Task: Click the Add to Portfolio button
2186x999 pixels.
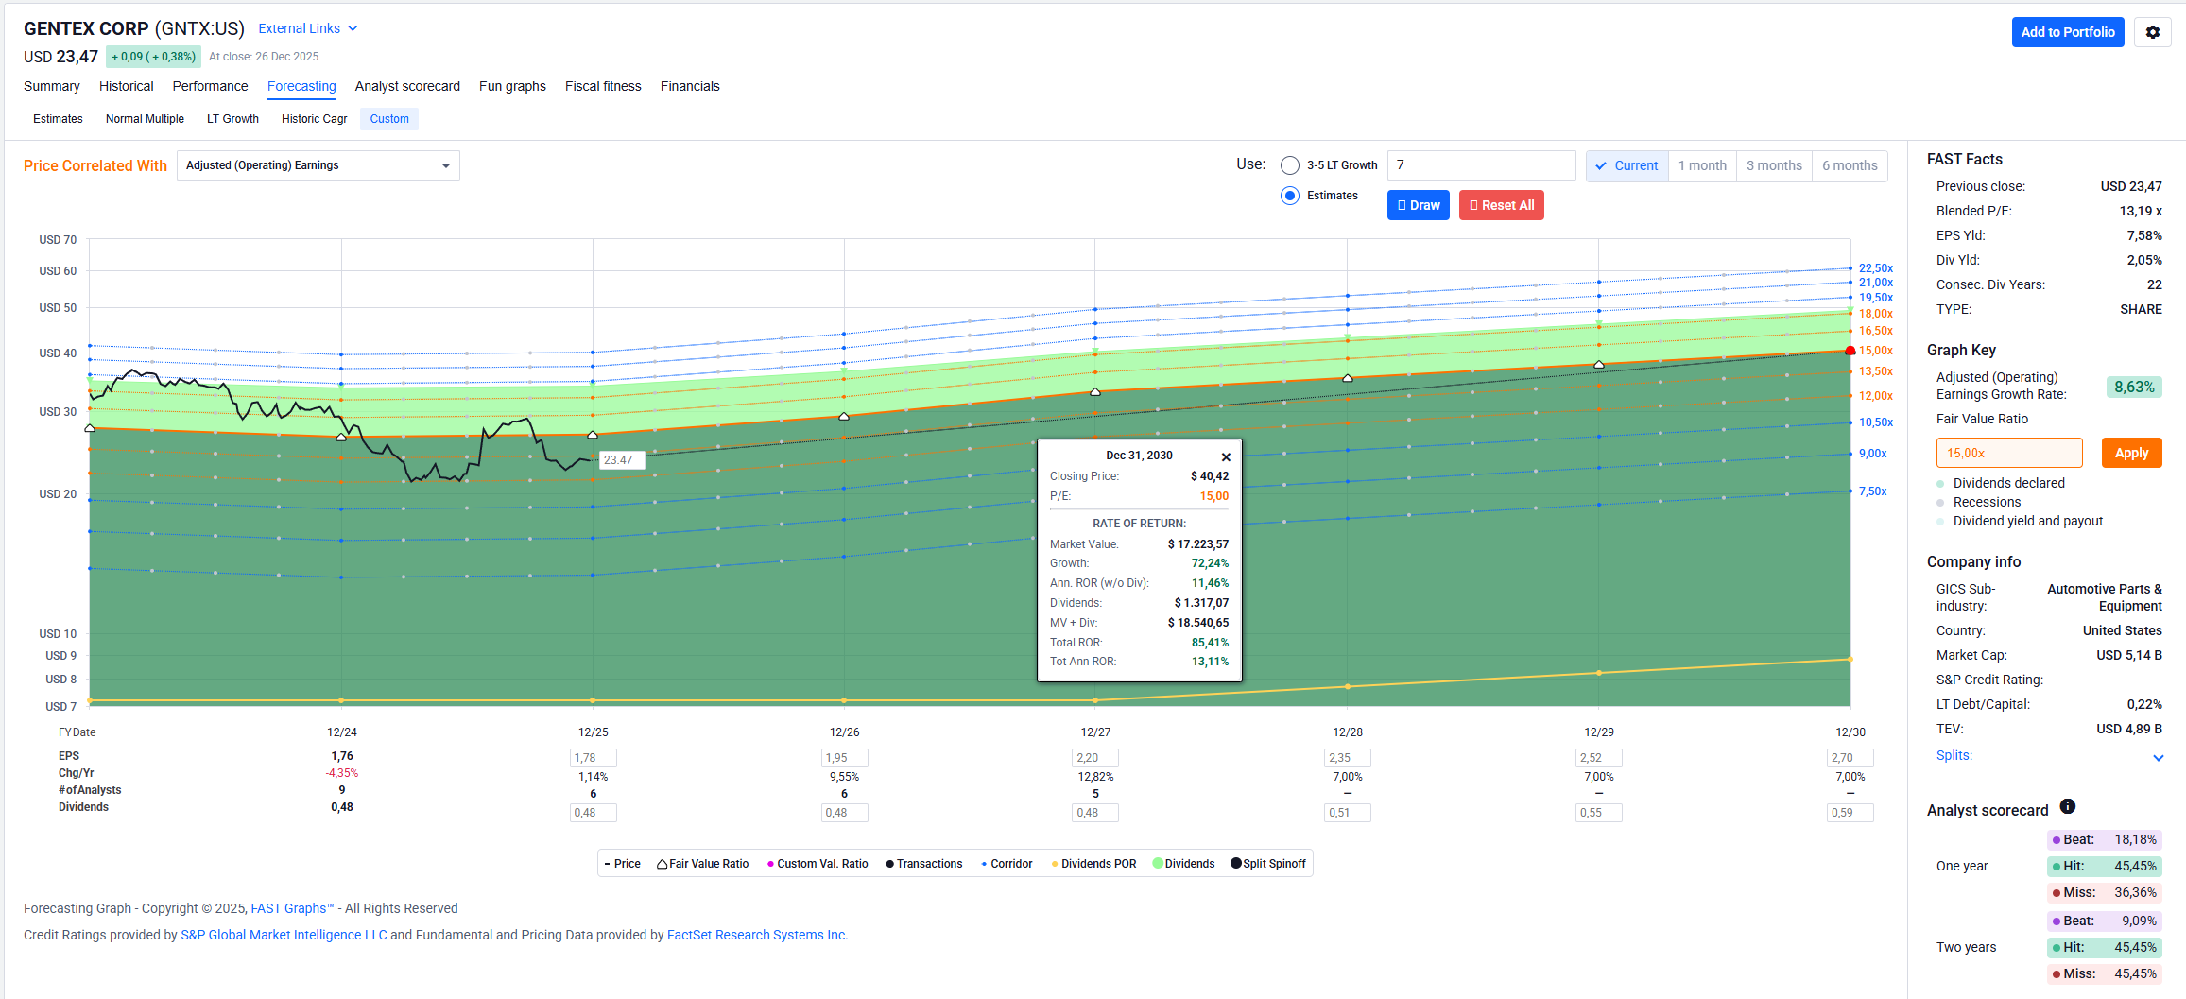Action: point(2067,32)
